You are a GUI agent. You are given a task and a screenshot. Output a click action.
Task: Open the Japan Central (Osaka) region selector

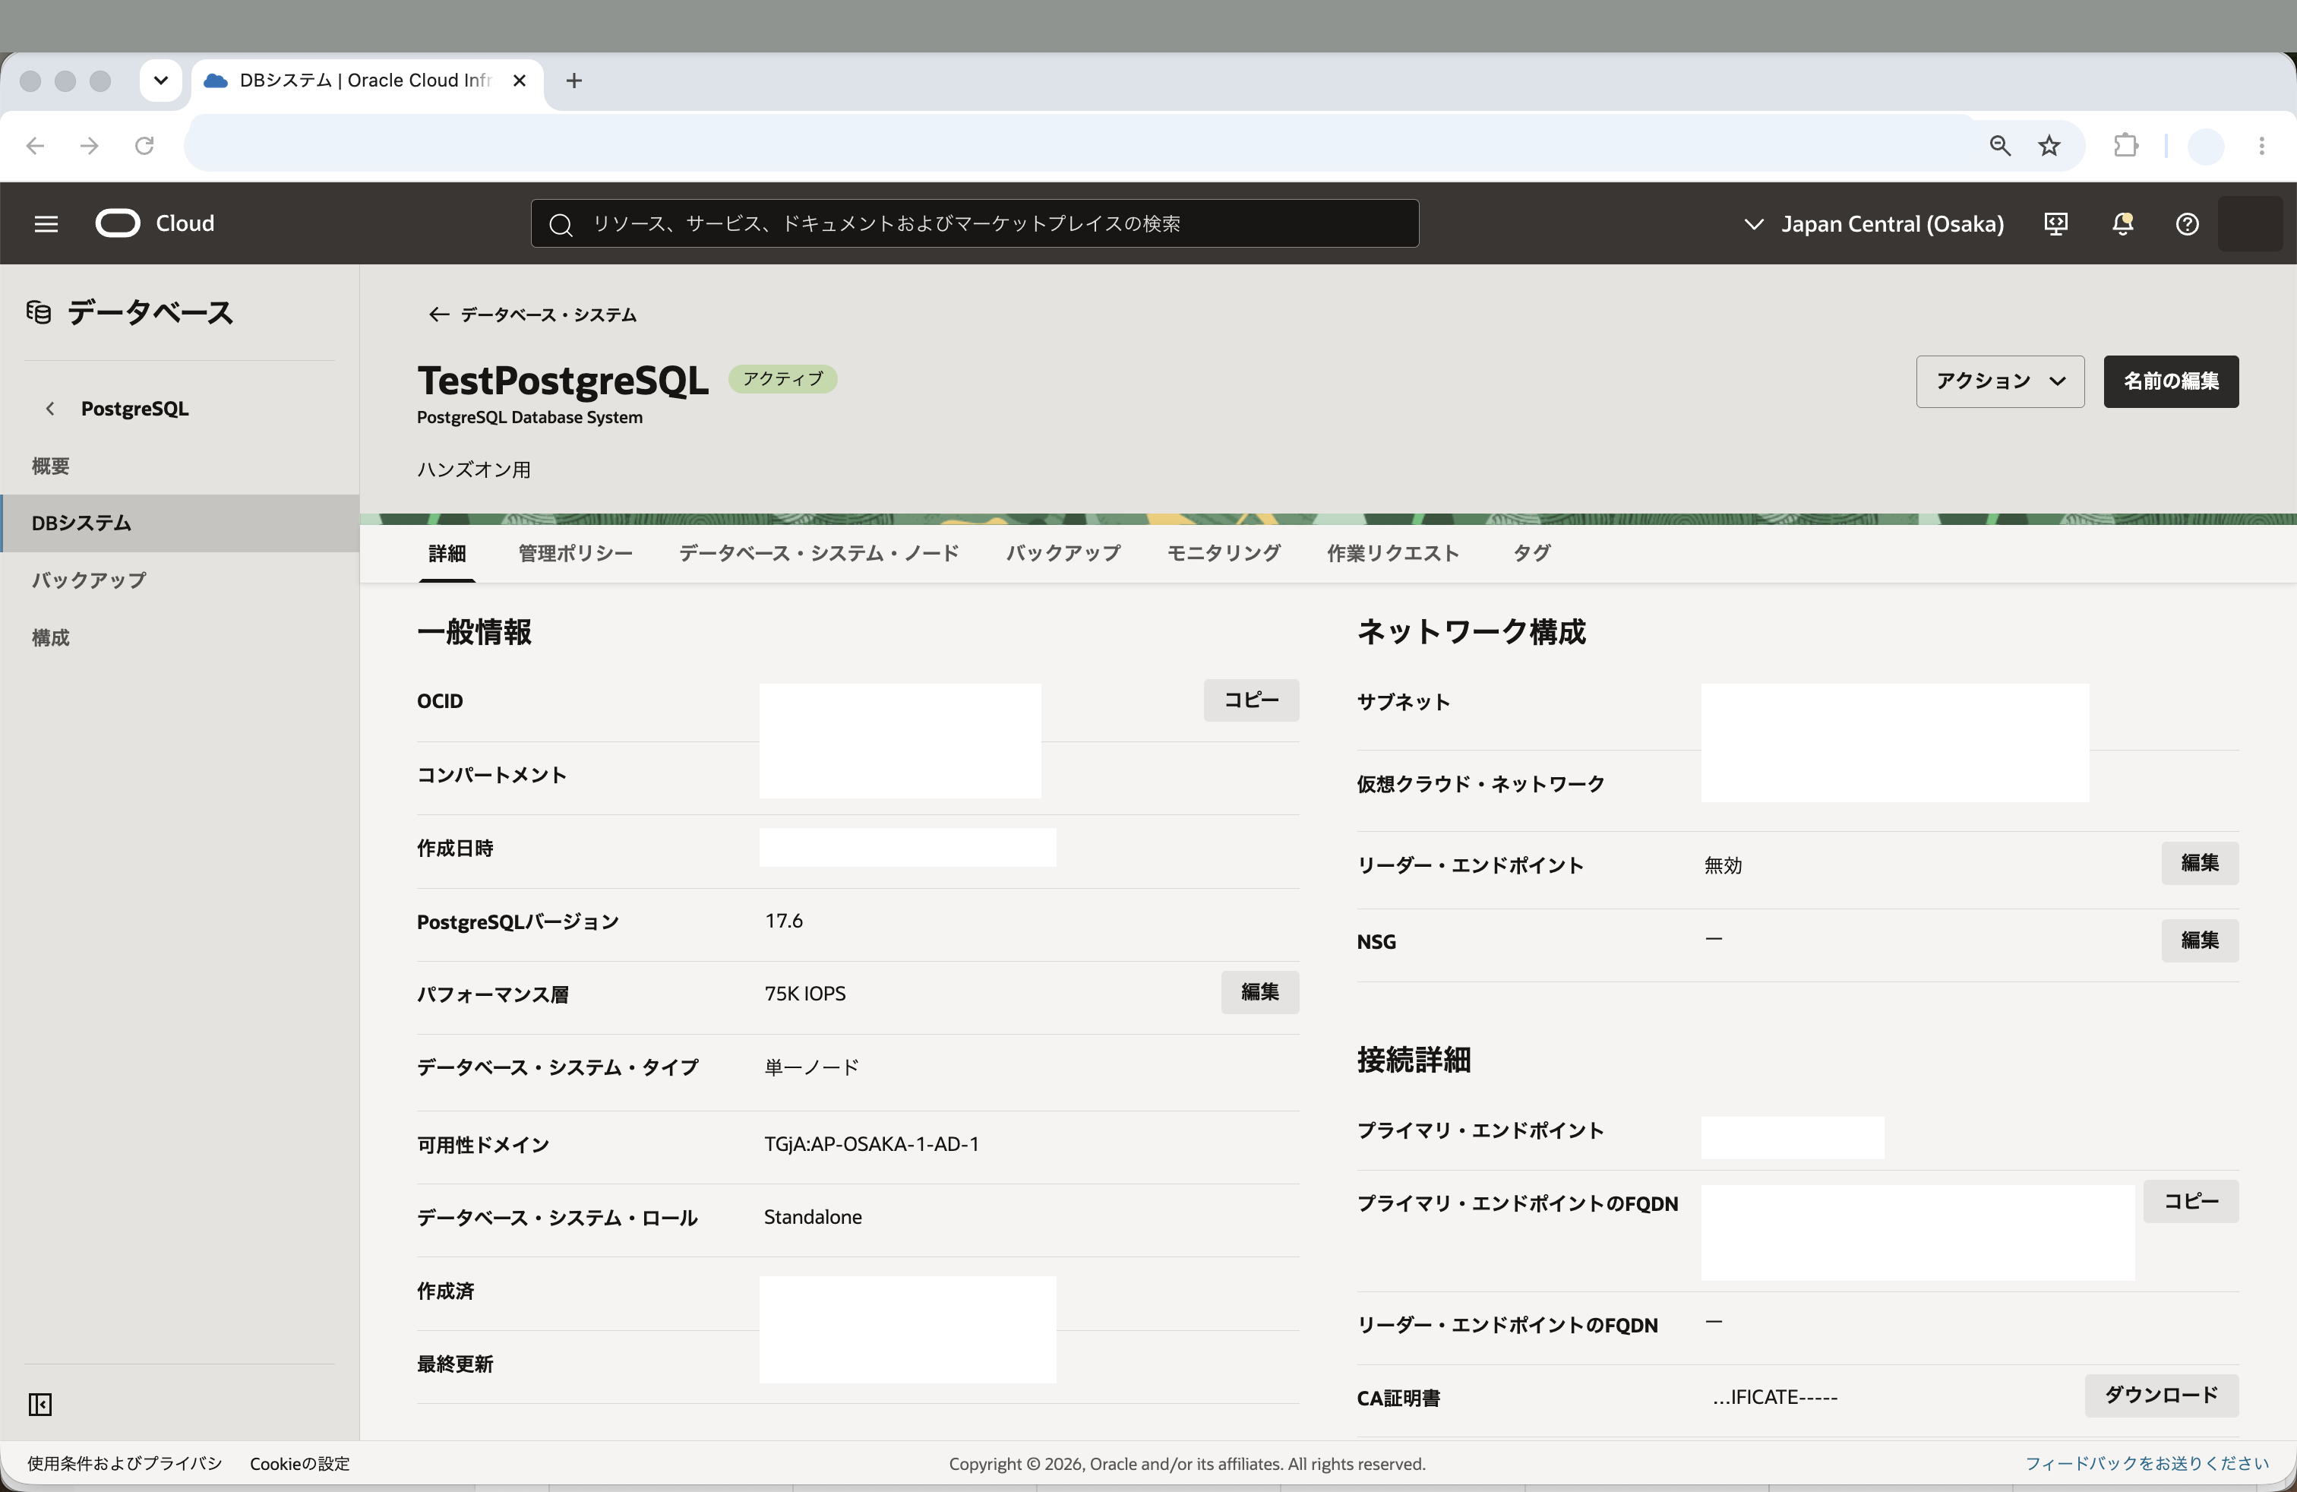[x=1873, y=224]
